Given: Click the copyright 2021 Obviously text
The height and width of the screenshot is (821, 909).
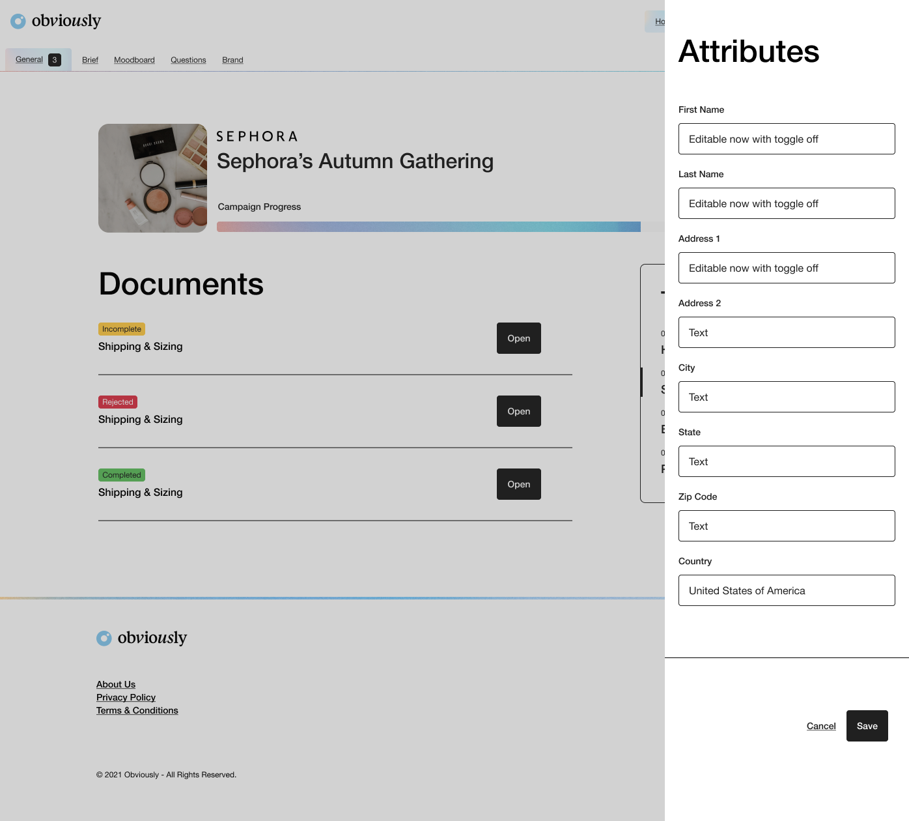Looking at the screenshot, I should coord(166,775).
